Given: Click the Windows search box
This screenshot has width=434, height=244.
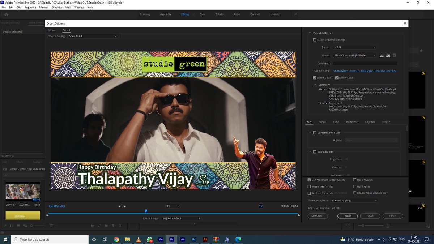Looking at the screenshot, I should point(50,239).
